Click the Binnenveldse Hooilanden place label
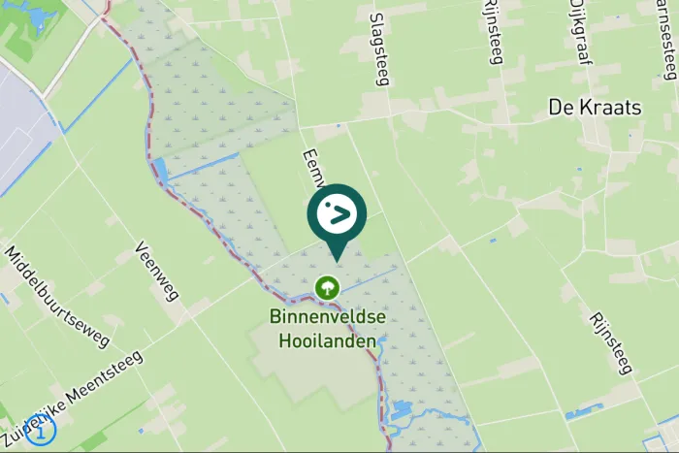679x453 pixels. coord(328,329)
